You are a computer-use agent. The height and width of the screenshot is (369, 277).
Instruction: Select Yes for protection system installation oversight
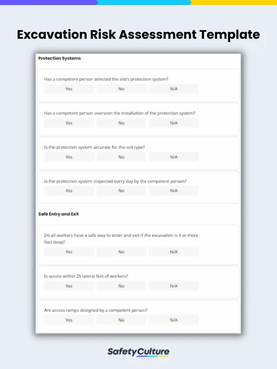pos(69,123)
